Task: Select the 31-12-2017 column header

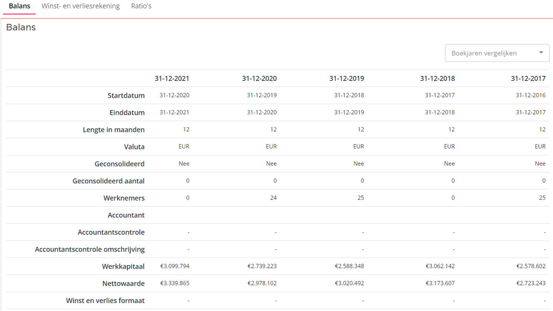Action: point(528,78)
